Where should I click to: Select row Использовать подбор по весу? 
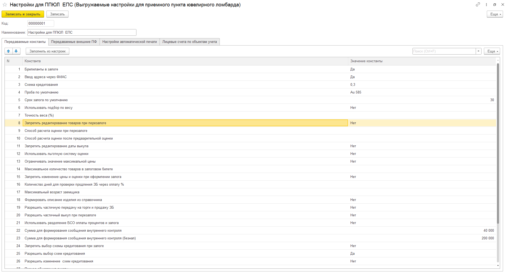click(250, 108)
